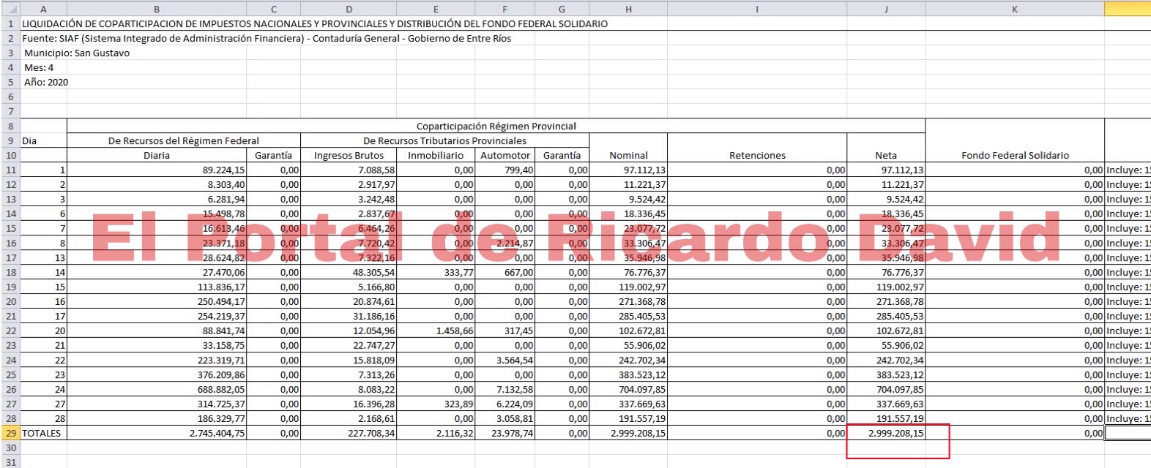Viewport: 1151px width, 468px height.
Task: Select the Municipio: San Gustavo cell
Action: pos(77,53)
